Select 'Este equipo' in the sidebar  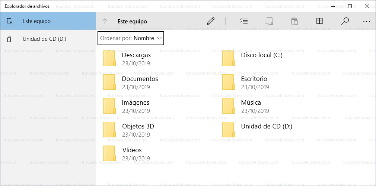(x=48, y=21)
